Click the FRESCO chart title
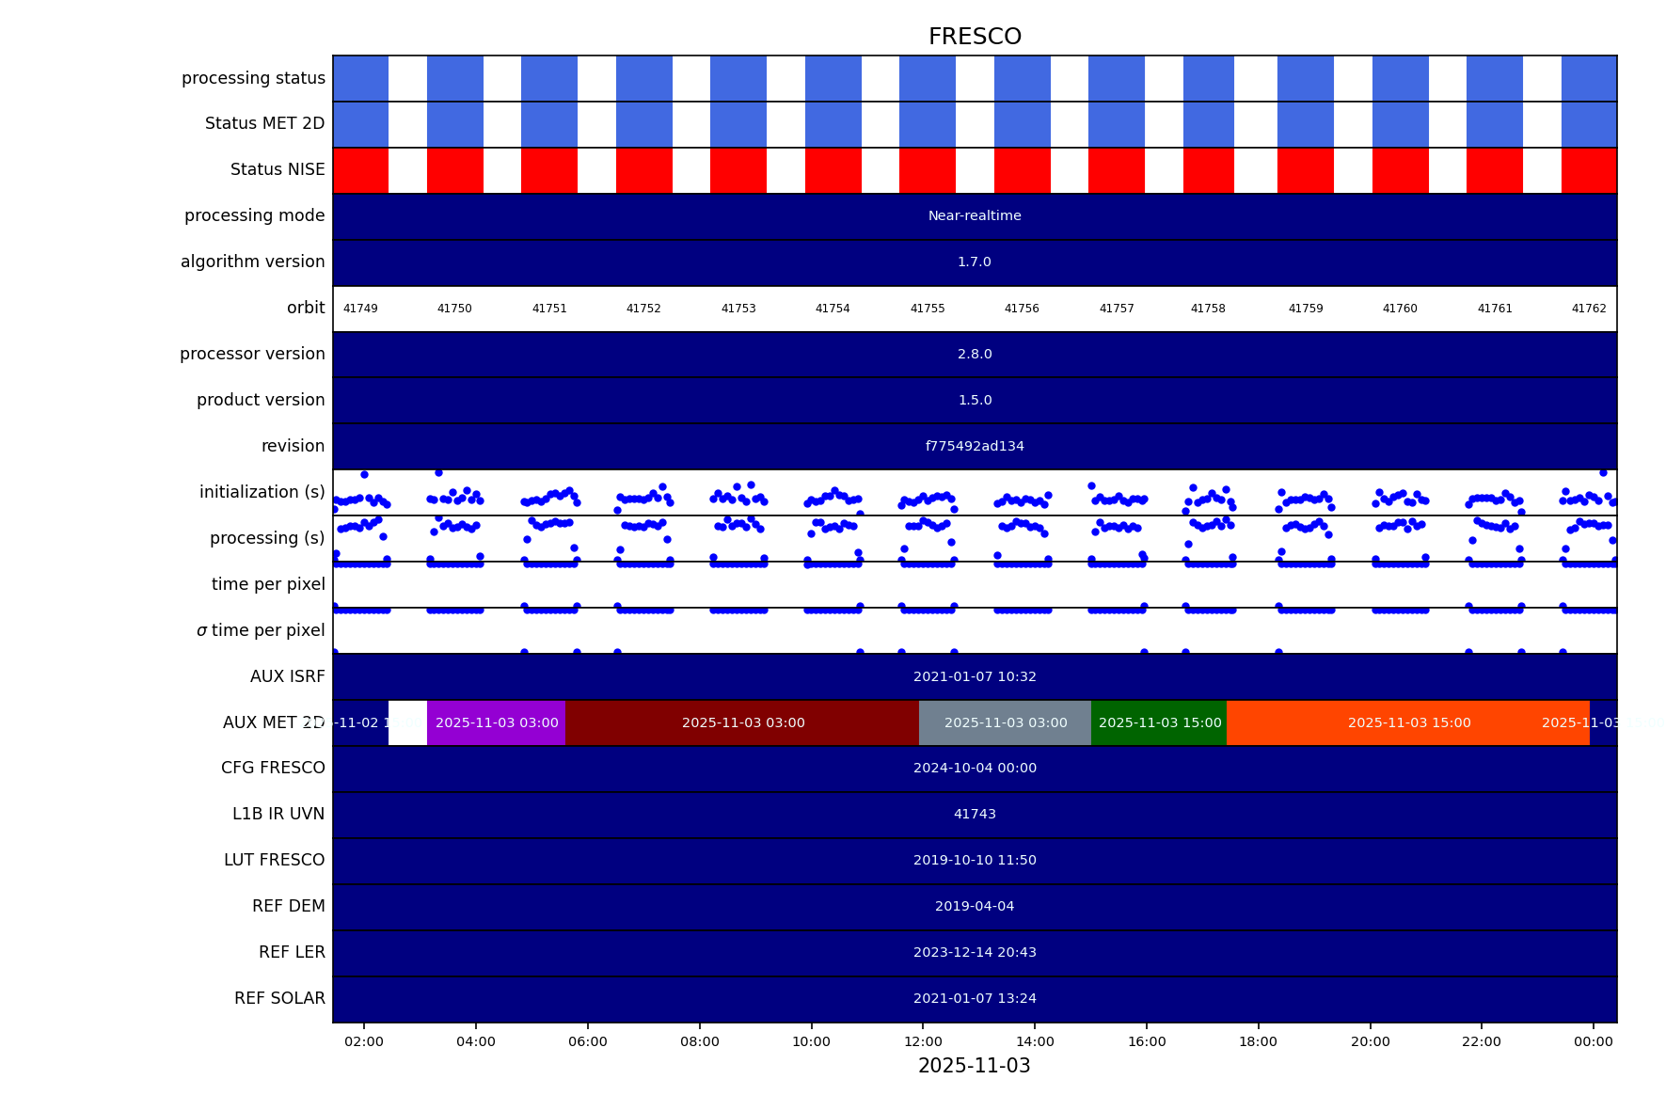1666x1111 pixels. tap(975, 37)
